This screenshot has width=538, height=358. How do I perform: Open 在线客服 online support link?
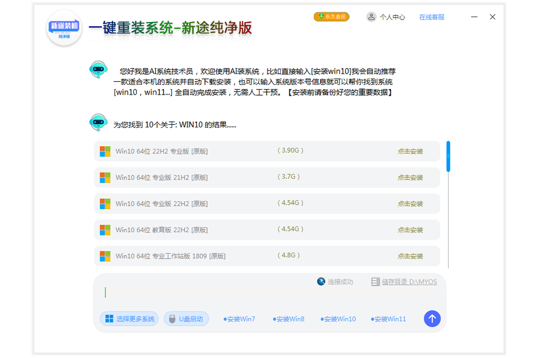tap(431, 17)
